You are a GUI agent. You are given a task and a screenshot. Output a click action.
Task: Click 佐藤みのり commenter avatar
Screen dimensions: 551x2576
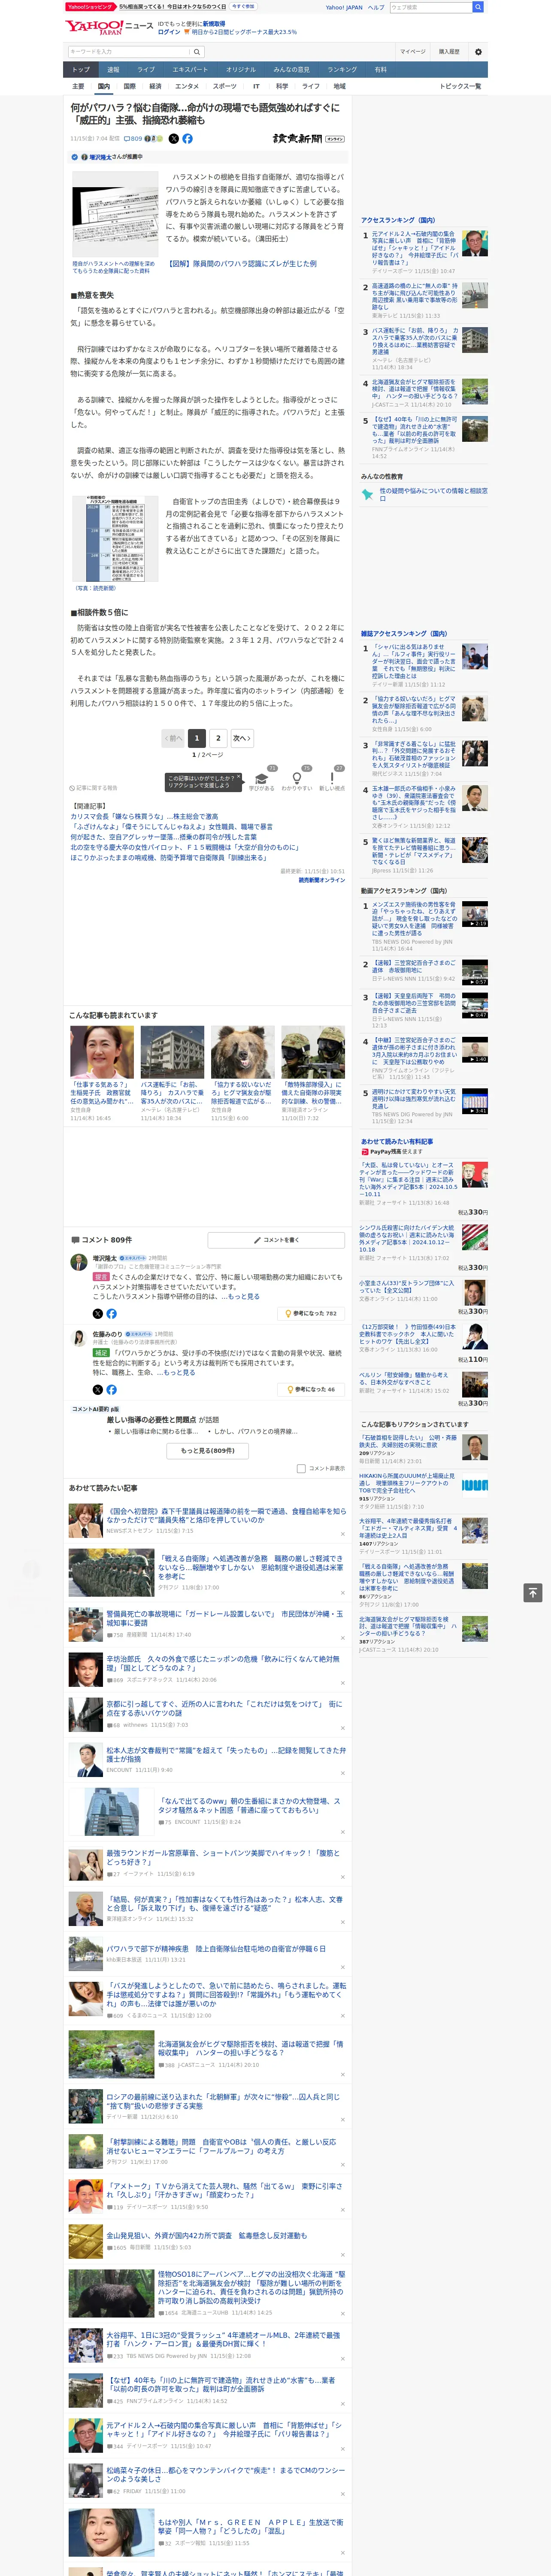[x=78, y=1338]
